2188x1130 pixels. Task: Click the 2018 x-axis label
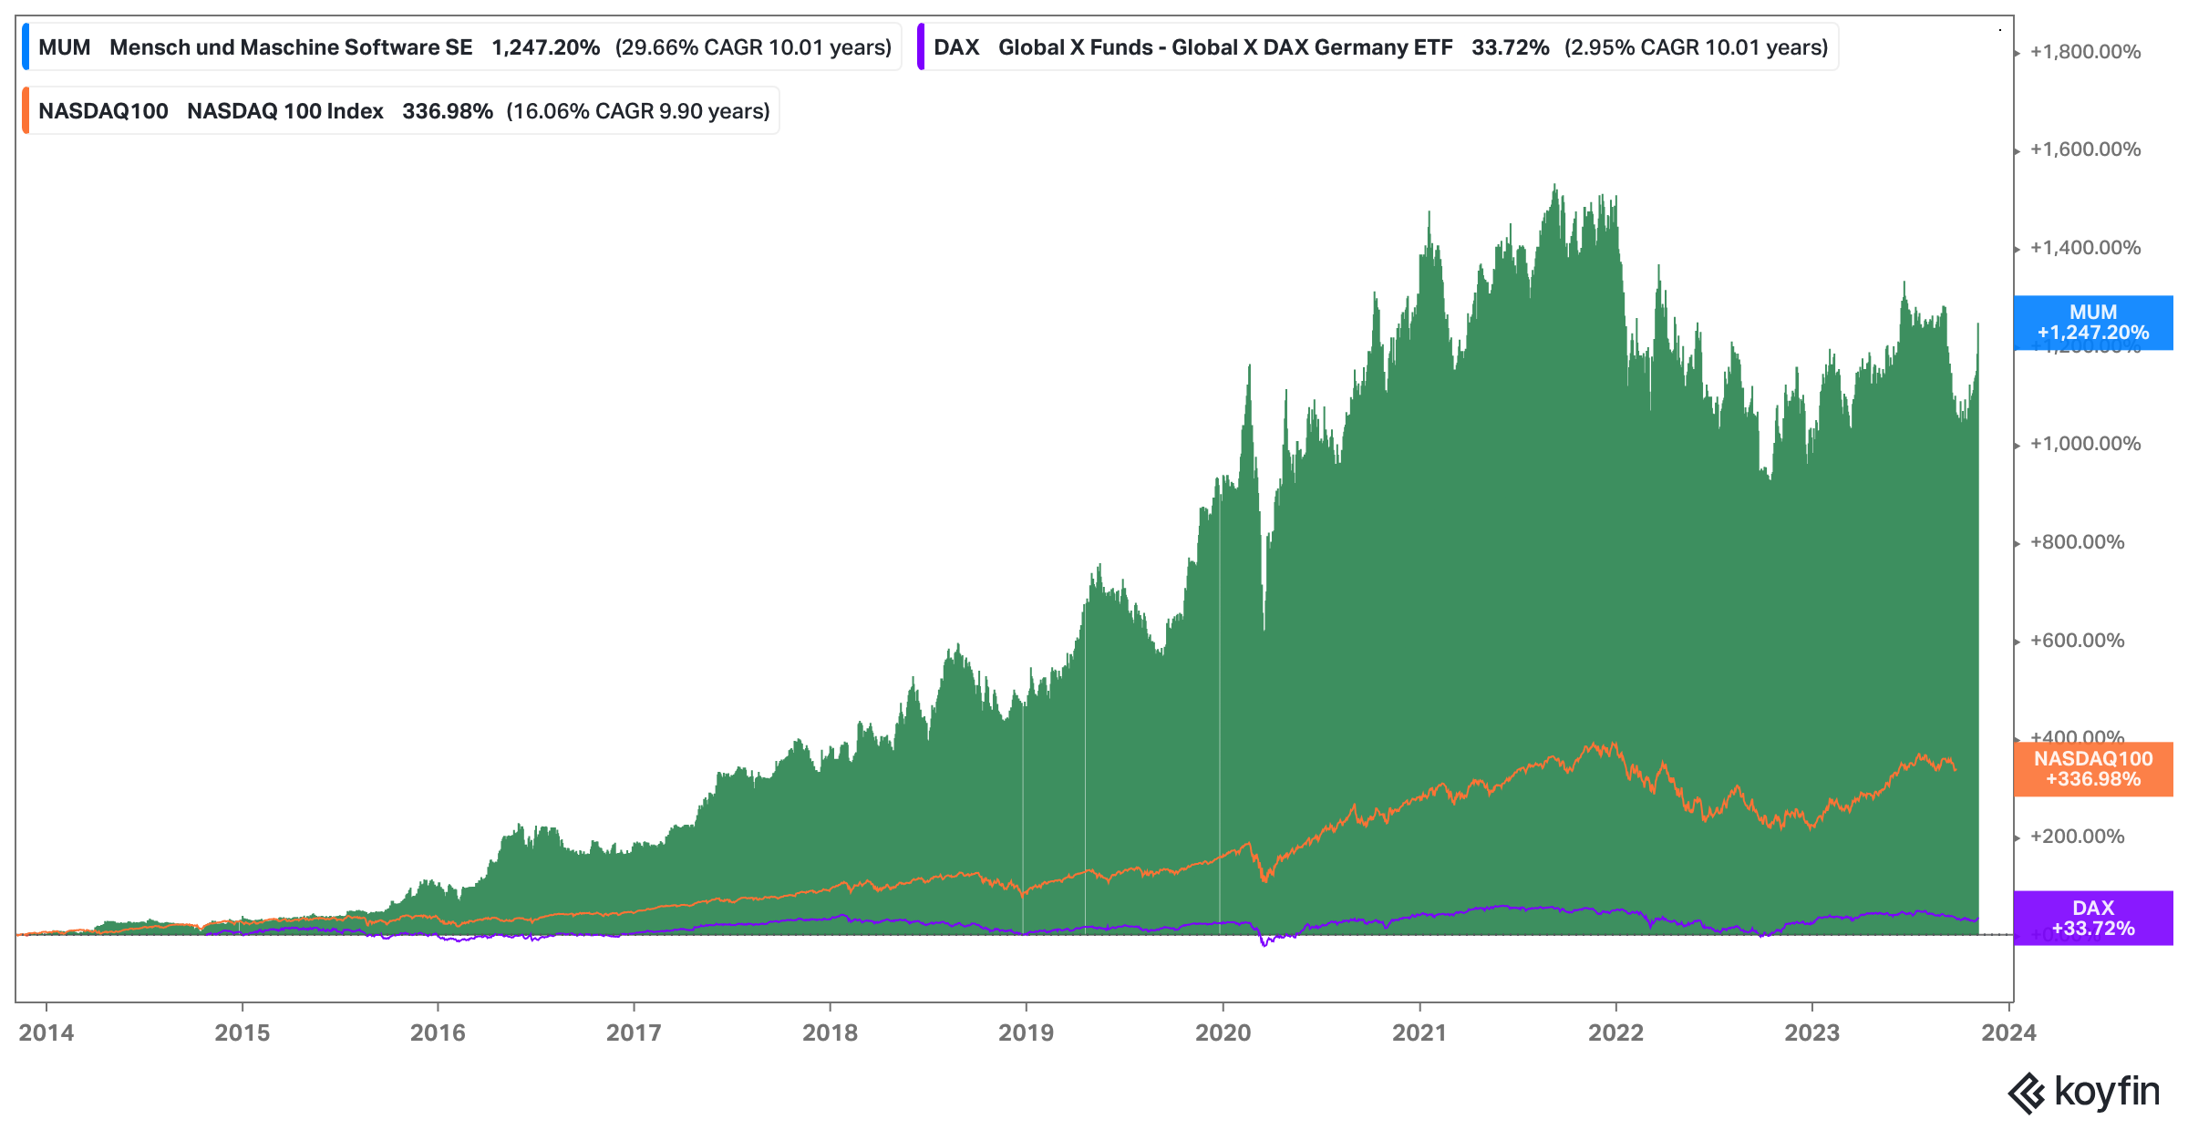[x=830, y=1032]
